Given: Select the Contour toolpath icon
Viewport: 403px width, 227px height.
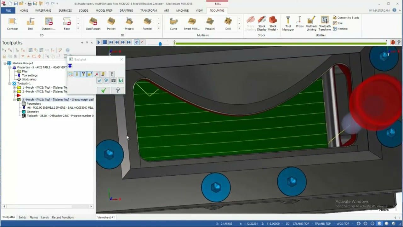Looking at the screenshot, I should (12, 24).
